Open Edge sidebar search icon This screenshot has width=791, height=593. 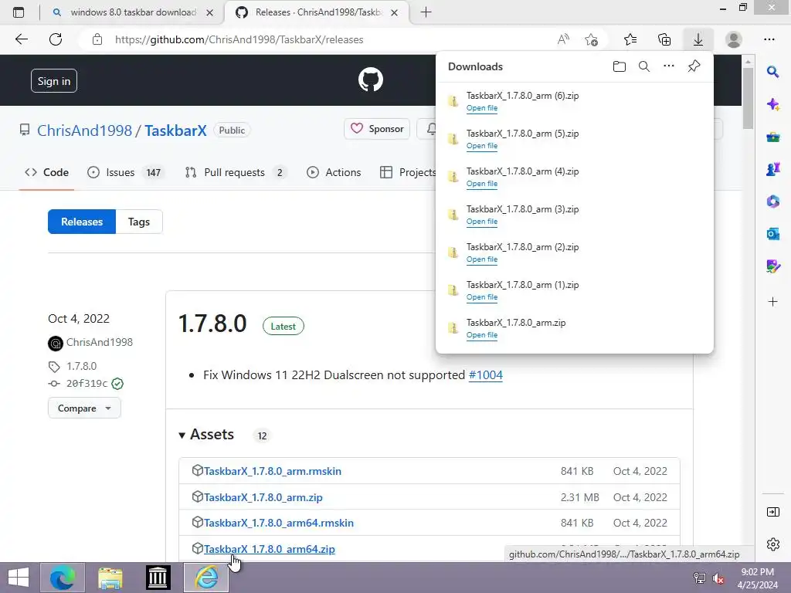[772, 72]
